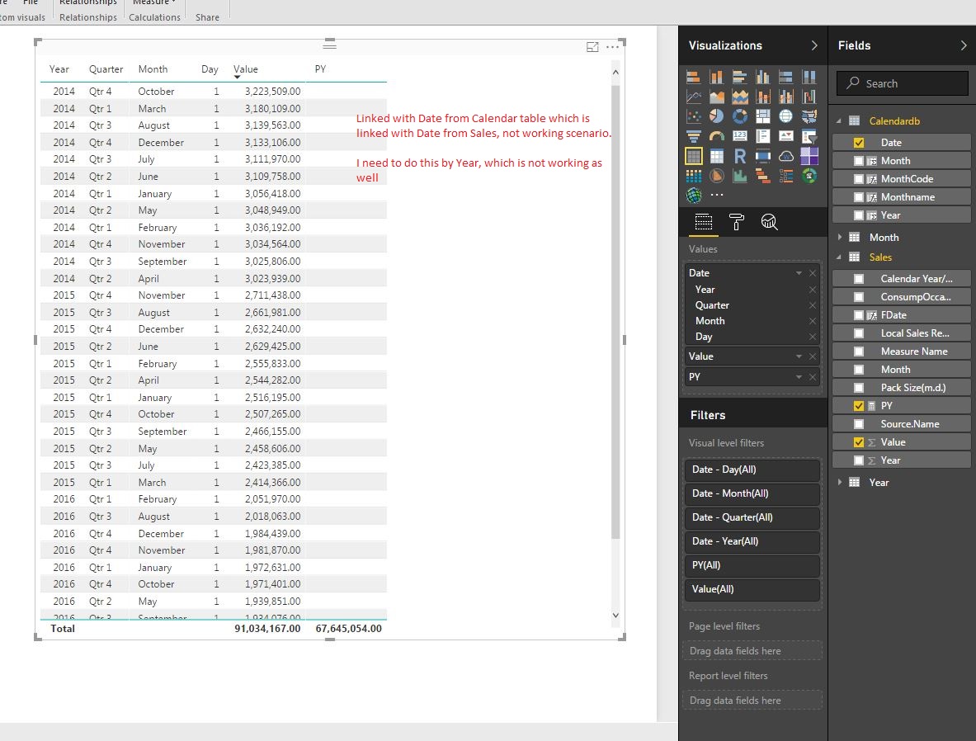Select the Clustered column chart visual

762,77
